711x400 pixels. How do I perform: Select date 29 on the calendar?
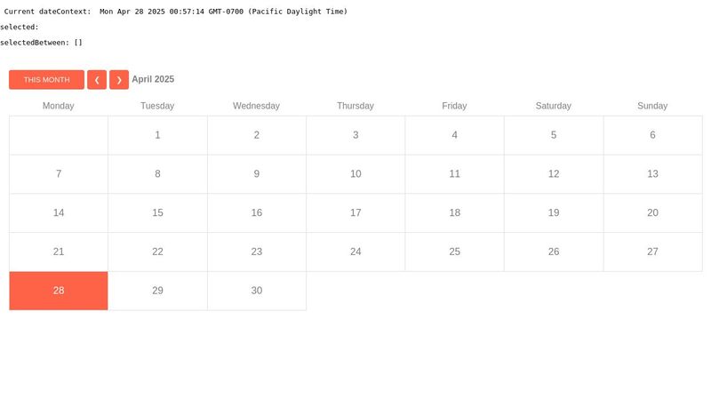click(157, 291)
